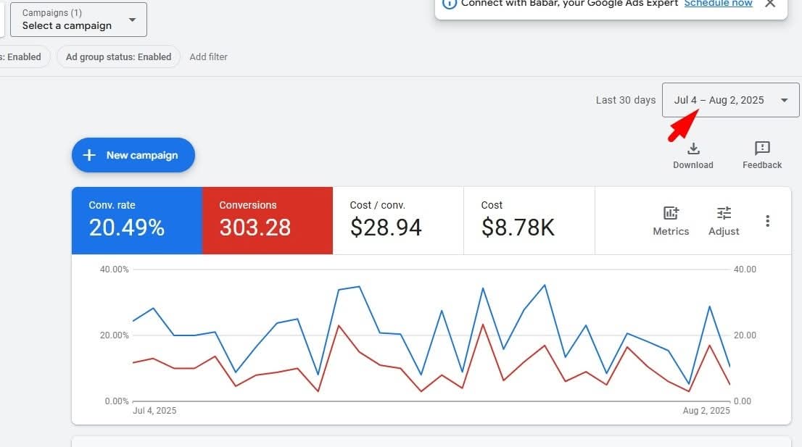Click the Download icon
This screenshot has height=447, width=802.
tap(693, 149)
